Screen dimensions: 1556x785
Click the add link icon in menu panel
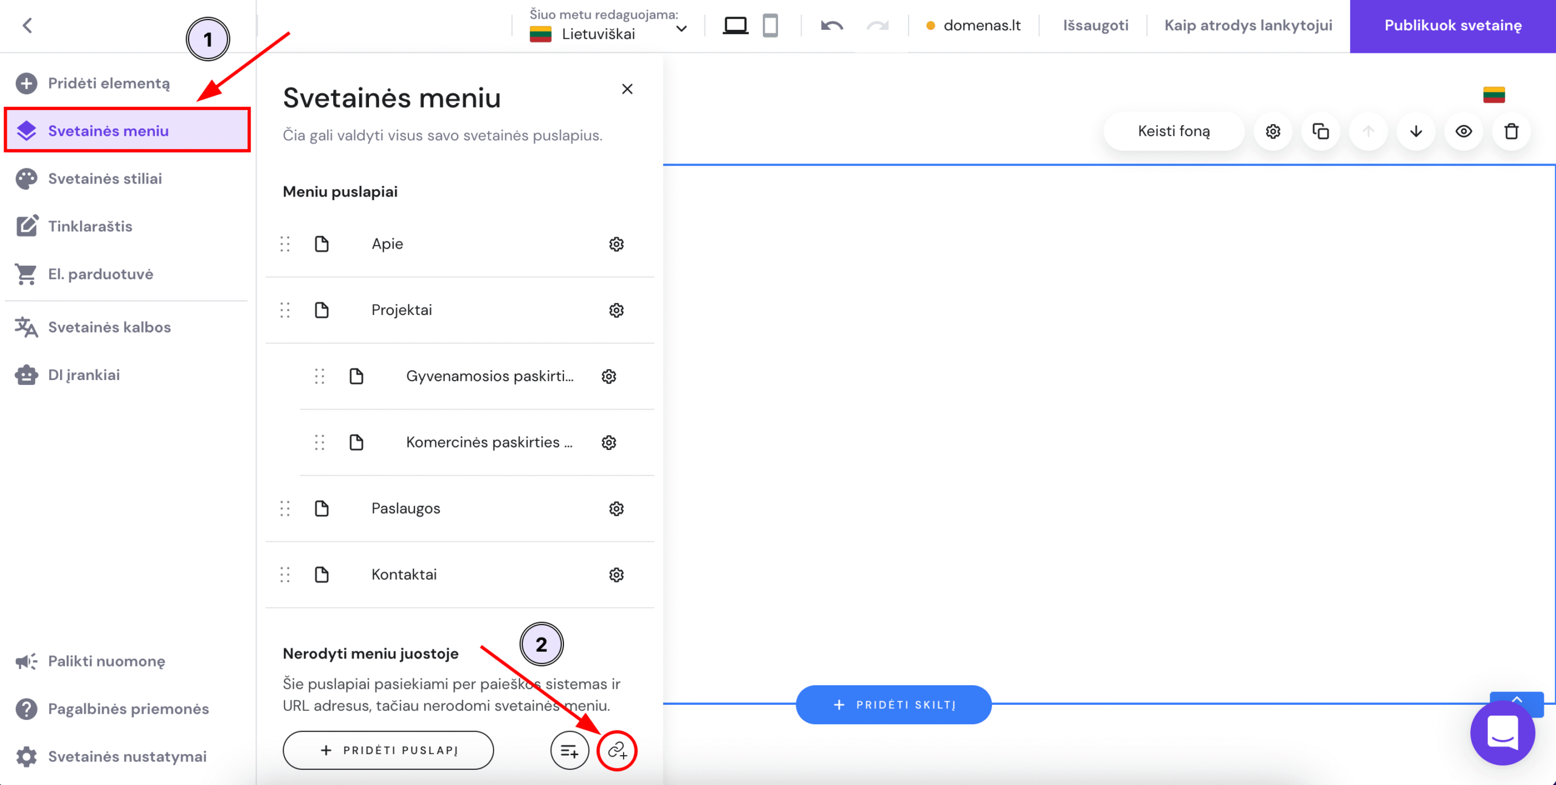[x=617, y=750]
